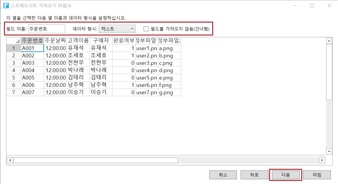The height and width of the screenshot is (184, 338).
Task: Click the 뒤로 (Back) button
Action: click(x=254, y=175)
